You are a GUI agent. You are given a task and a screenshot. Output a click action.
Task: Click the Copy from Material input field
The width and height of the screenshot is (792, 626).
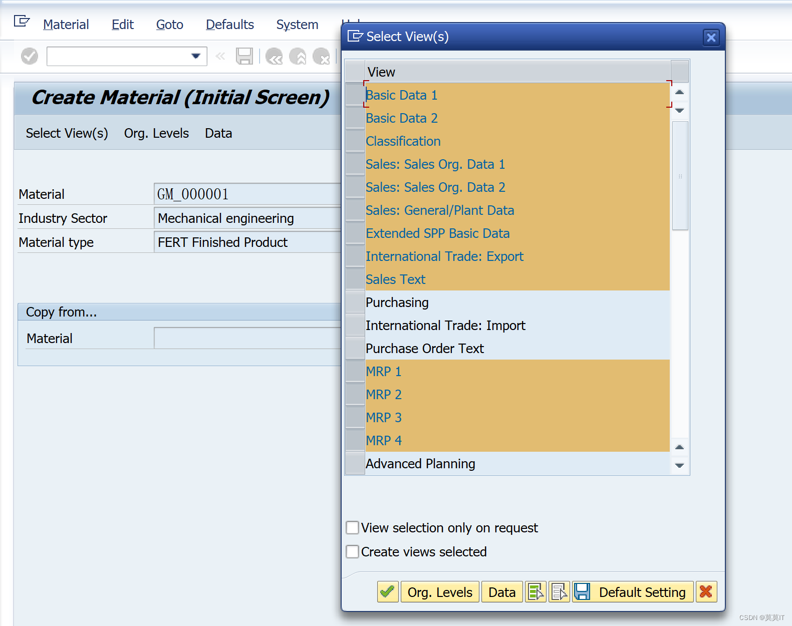pos(247,338)
